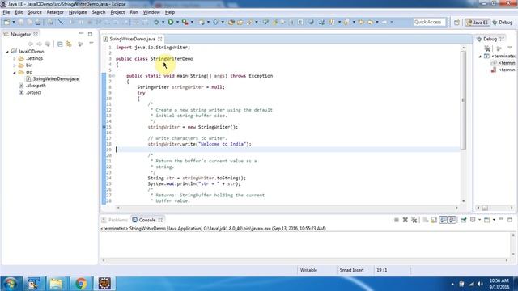Click the Open Perspective icon
Screen dimensions: 518x291
pos(456,23)
